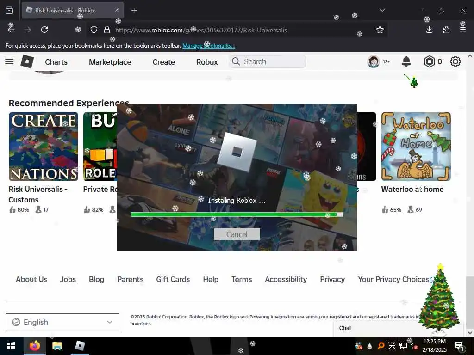Viewport: 474px width, 355px height.
Task: Open the Jobs footer link
Action: [x=68, y=279]
